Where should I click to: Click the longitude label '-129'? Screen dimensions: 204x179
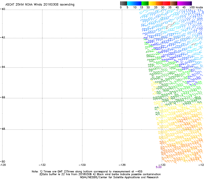coord(82,165)
